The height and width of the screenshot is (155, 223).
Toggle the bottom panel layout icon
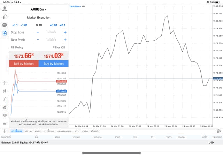tap(219, 131)
